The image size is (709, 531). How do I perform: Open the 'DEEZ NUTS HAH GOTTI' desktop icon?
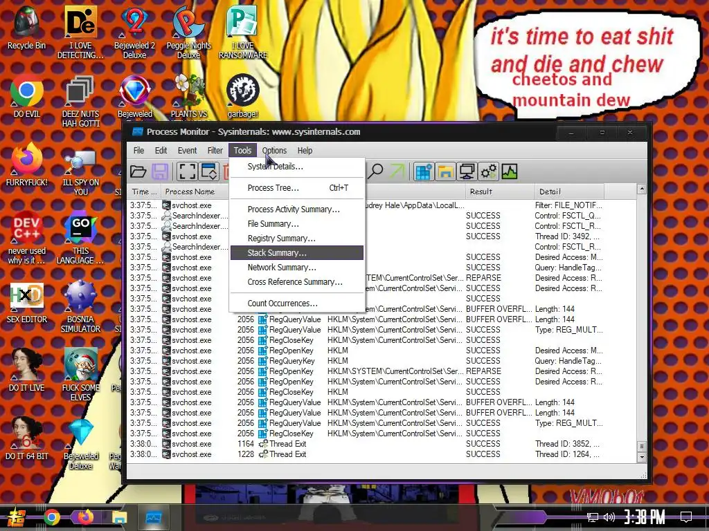80,101
